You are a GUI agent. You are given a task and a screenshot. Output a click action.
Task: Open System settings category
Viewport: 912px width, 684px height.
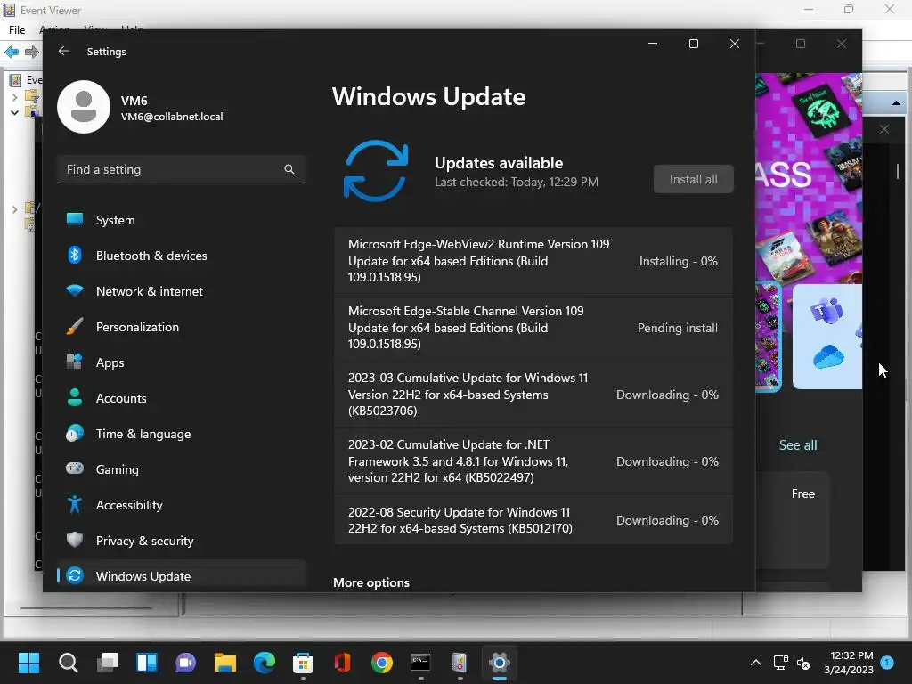(x=115, y=220)
